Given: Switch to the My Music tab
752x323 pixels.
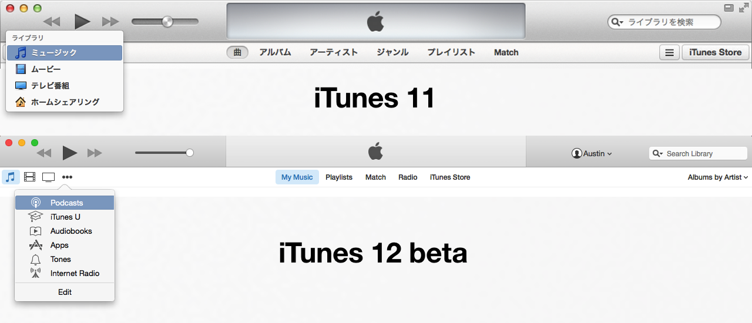Looking at the screenshot, I should [x=297, y=177].
